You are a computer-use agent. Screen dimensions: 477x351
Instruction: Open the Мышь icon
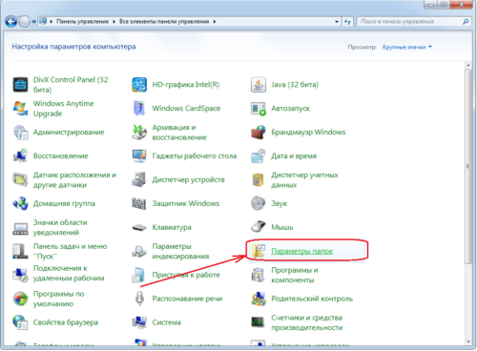coord(259,227)
